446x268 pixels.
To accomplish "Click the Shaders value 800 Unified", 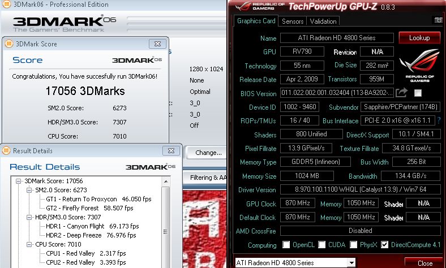I will [x=311, y=134].
